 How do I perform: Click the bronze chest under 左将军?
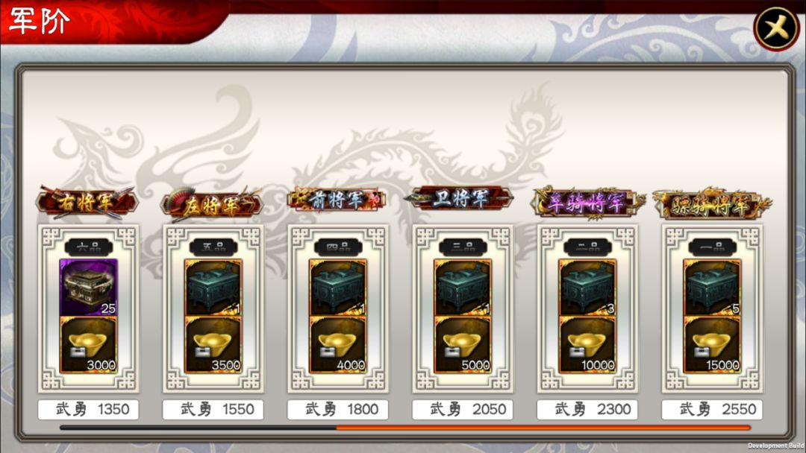213,288
